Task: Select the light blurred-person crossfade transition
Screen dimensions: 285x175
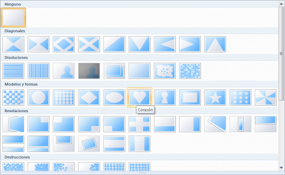Action: tap(64, 71)
